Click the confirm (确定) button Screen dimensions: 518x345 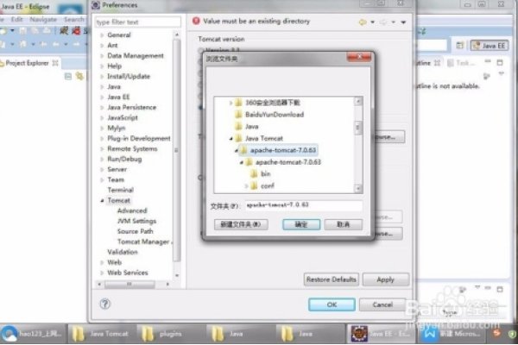point(301,223)
